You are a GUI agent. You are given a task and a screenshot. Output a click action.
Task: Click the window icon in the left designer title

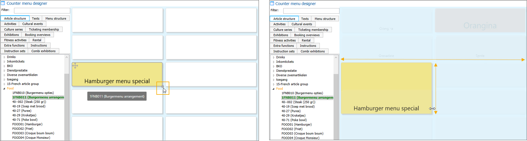point(3,3)
